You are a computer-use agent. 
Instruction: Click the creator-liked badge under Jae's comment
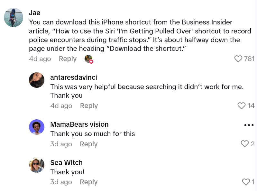coord(88,59)
